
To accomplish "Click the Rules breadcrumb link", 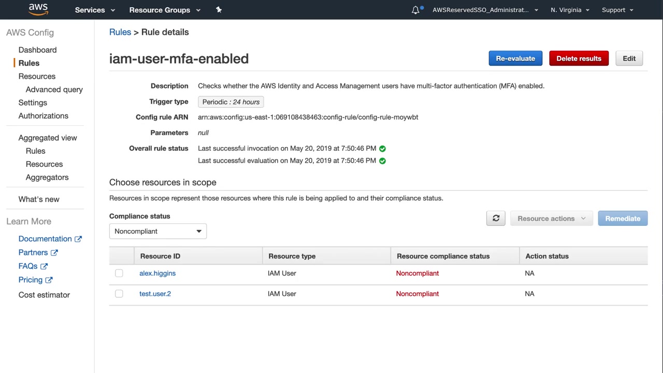I will pyautogui.click(x=120, y=32).
